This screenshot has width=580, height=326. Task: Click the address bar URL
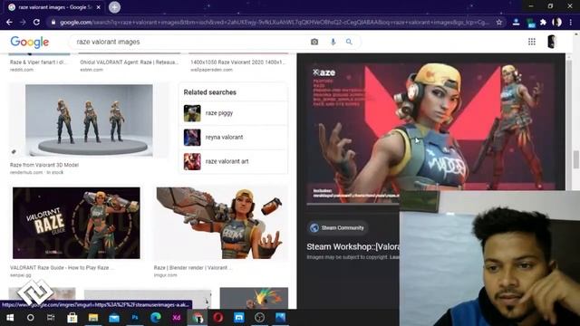(x=274, y=22)
